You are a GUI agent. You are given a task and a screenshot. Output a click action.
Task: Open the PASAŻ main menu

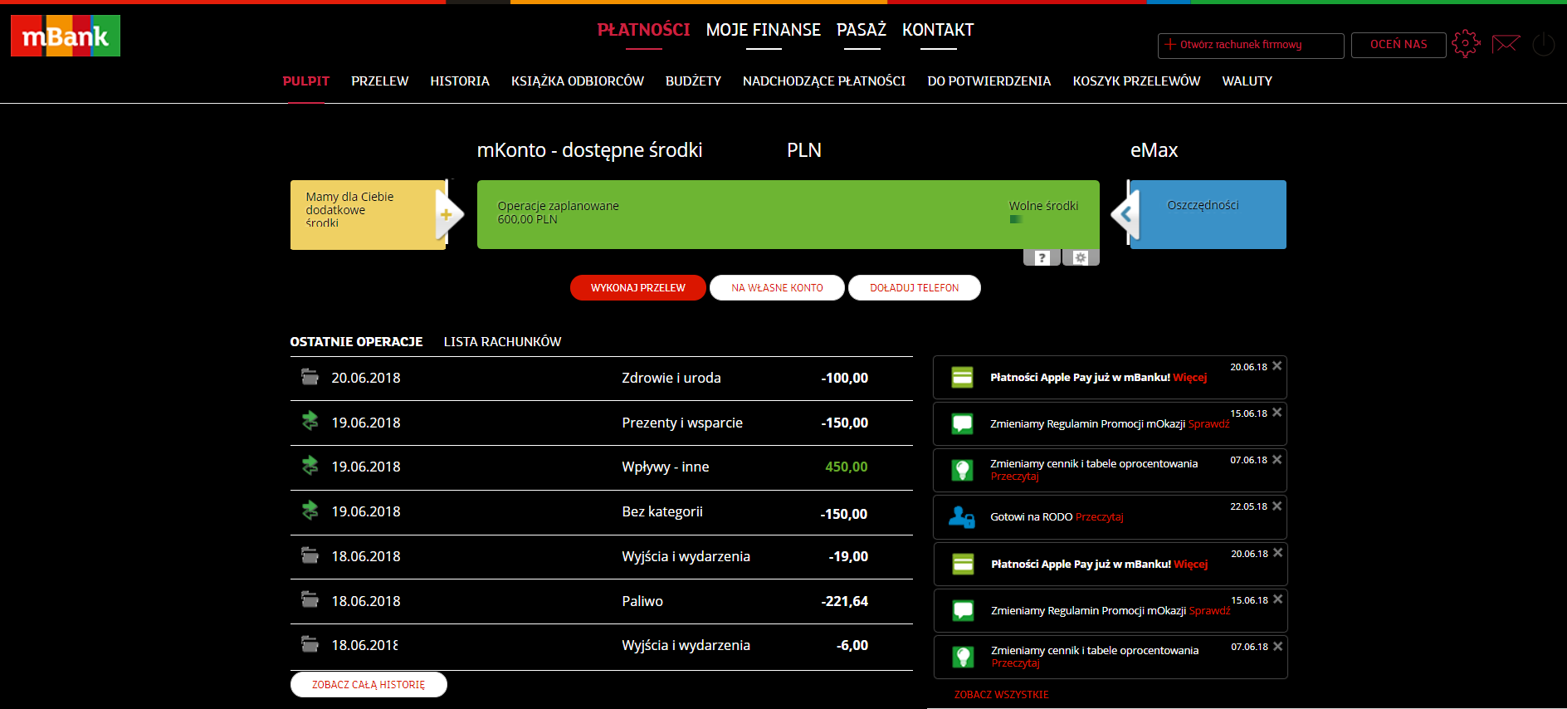pyautogui.click(x=862, y=30)
